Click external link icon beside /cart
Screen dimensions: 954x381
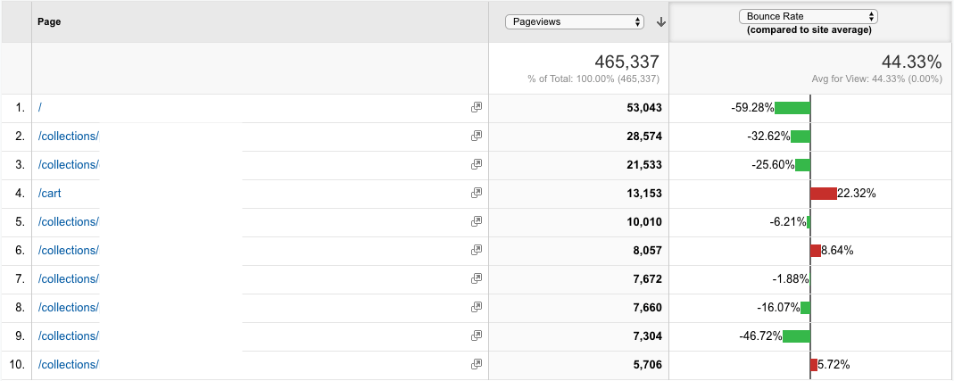477,194
